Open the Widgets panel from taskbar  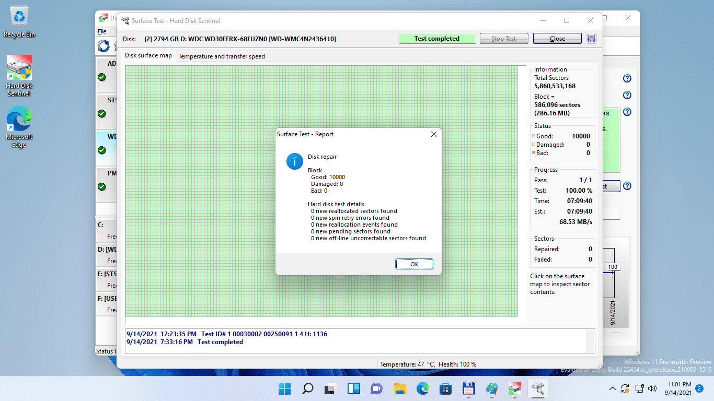pos(353,388)
